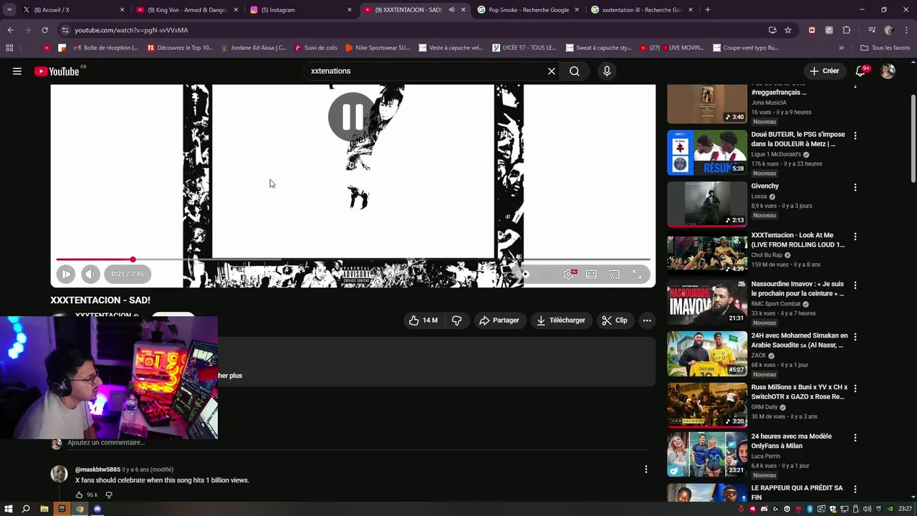Open options for 24H avec Mohamed Simakan
The image size is (917, 516).
(x=855, y=337)
